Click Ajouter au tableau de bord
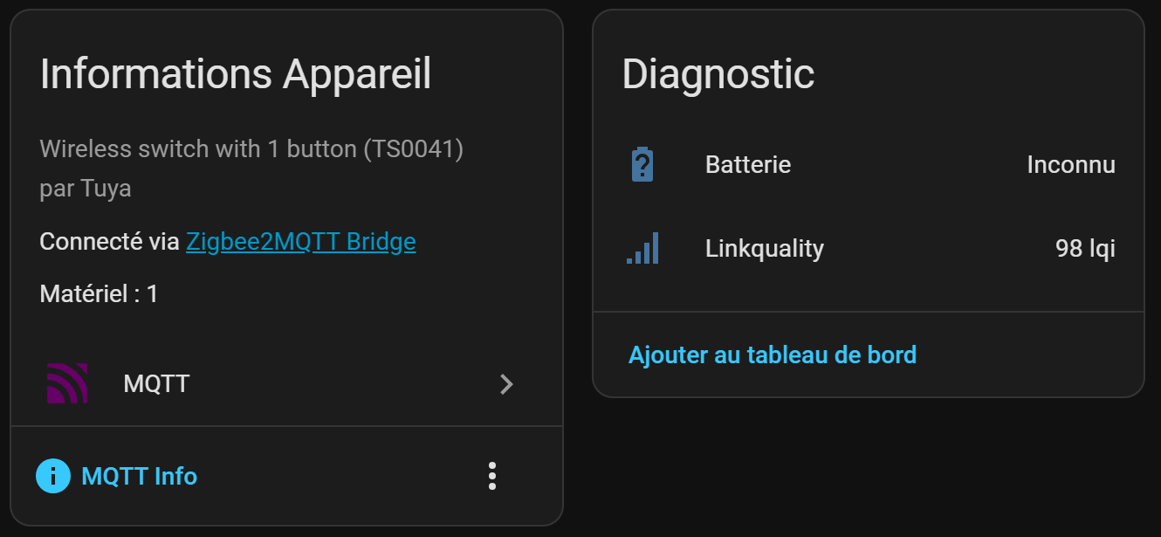The width and height of the screenshot is (1161, 537). [773, 355]
